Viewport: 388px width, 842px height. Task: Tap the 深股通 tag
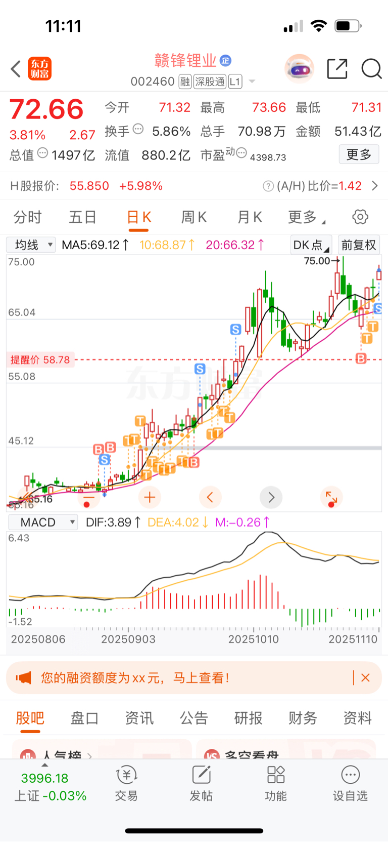[210, 82]
